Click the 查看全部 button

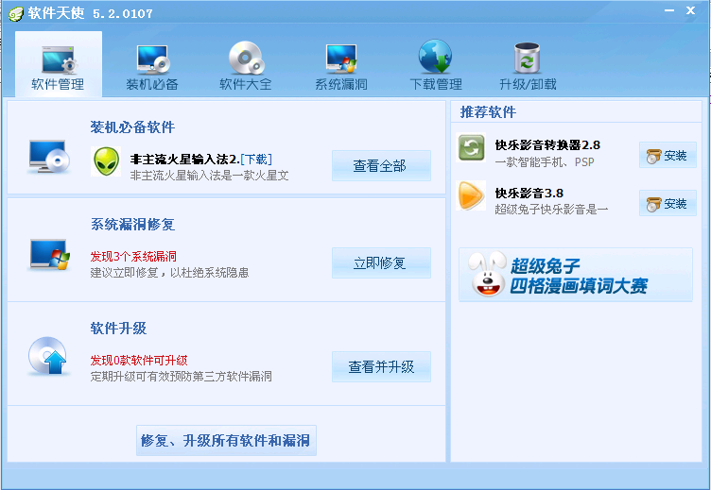point(381,166)
